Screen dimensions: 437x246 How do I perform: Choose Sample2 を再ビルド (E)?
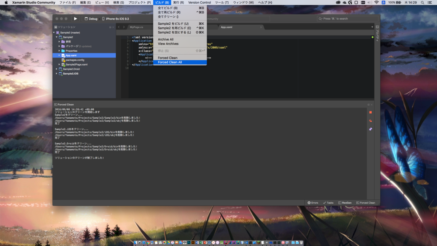click(x=180, y=28)
